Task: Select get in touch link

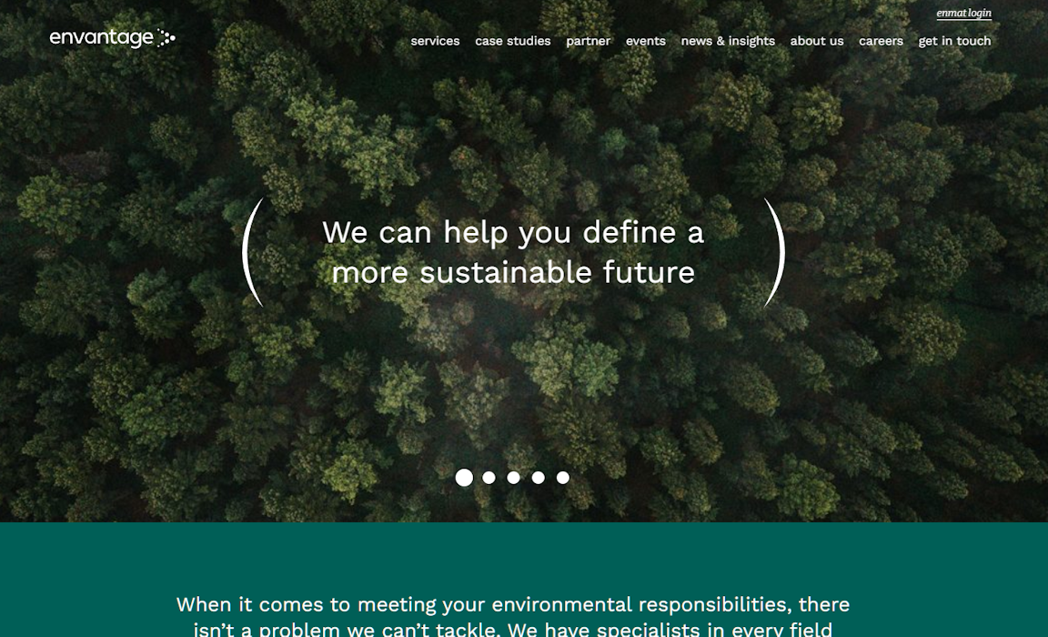Action: 954,41
